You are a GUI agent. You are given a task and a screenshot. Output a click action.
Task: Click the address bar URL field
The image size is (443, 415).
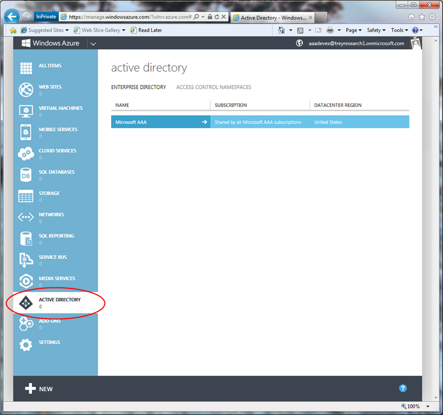[x=130, y=17]
